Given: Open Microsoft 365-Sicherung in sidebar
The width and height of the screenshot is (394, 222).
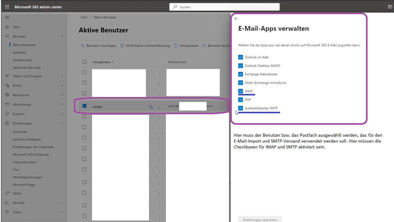Looking at the screenshot, I should [x=31, y=155].
